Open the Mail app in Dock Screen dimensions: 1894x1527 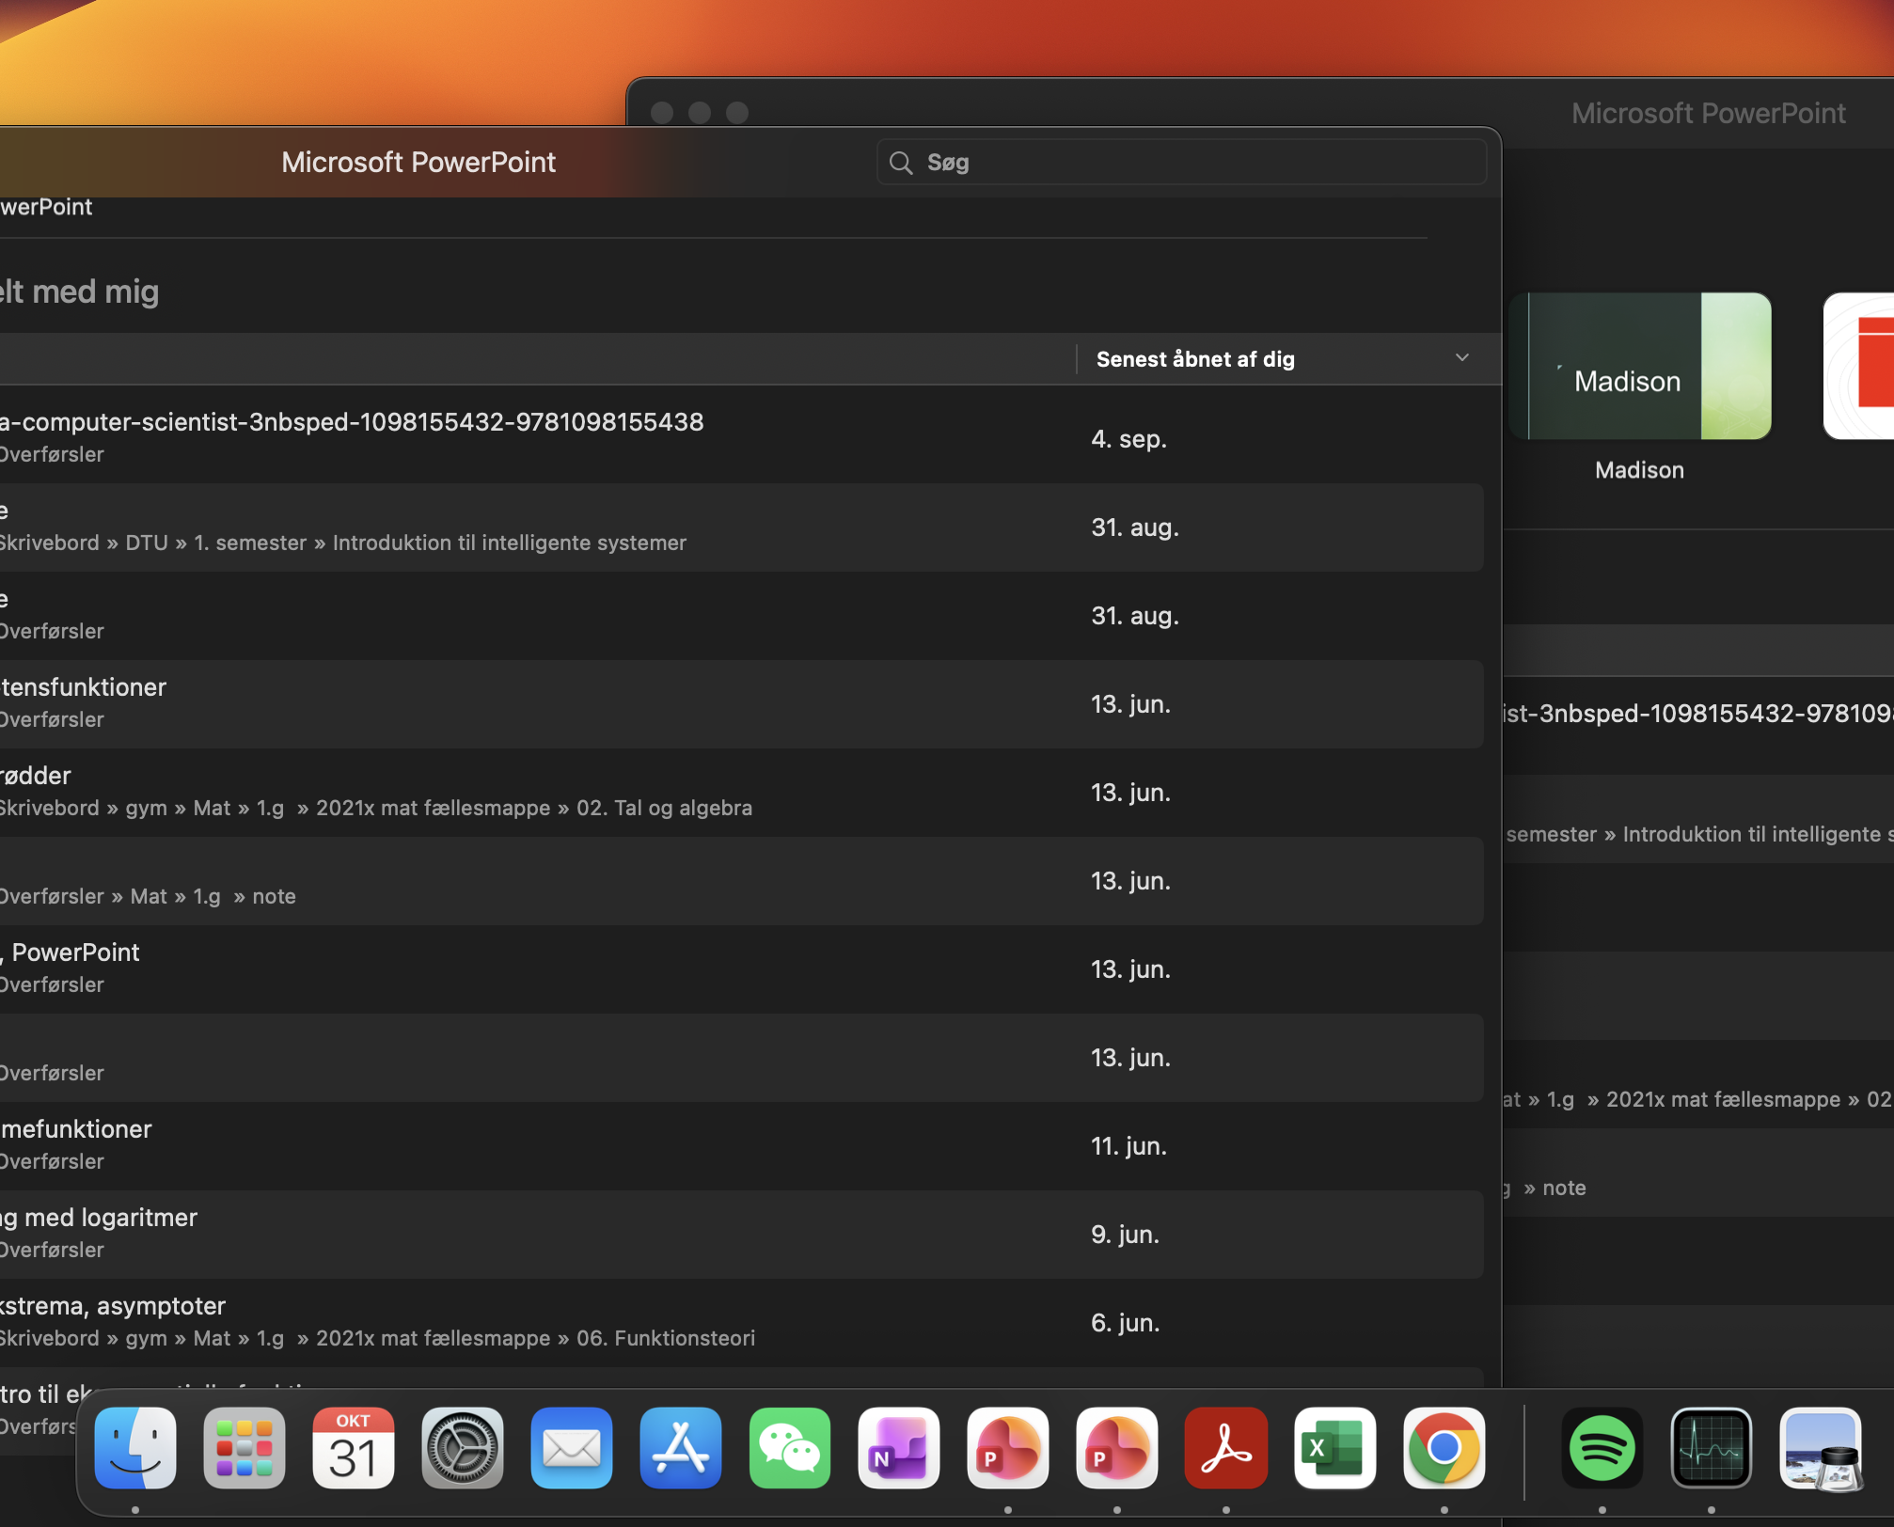[572, 1448]
